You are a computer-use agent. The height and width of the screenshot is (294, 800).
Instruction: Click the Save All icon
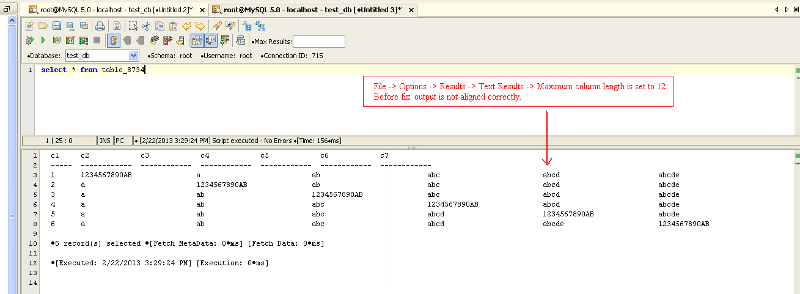click(83, 26)
